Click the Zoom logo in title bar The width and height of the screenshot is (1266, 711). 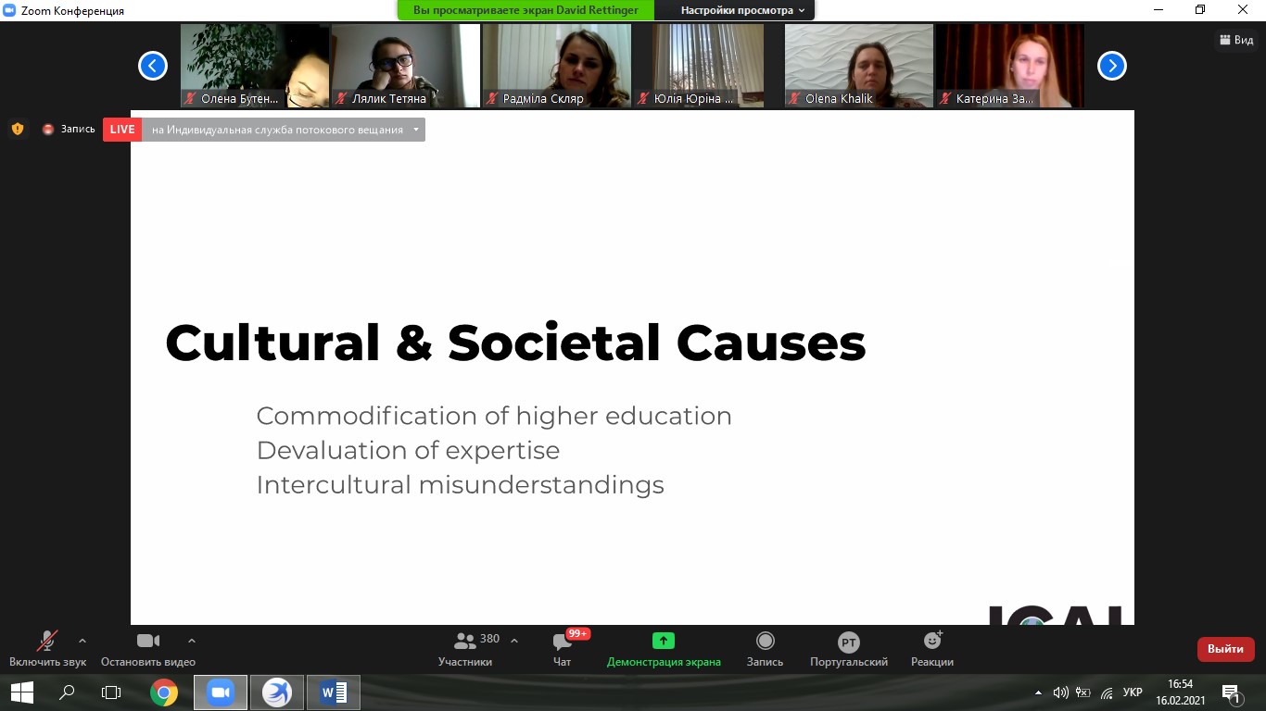click(x=10, y=10)
